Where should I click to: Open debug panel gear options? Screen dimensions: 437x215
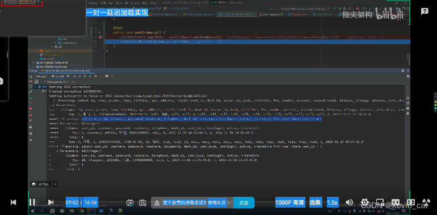pyautogui.click(x=403, y=71)
